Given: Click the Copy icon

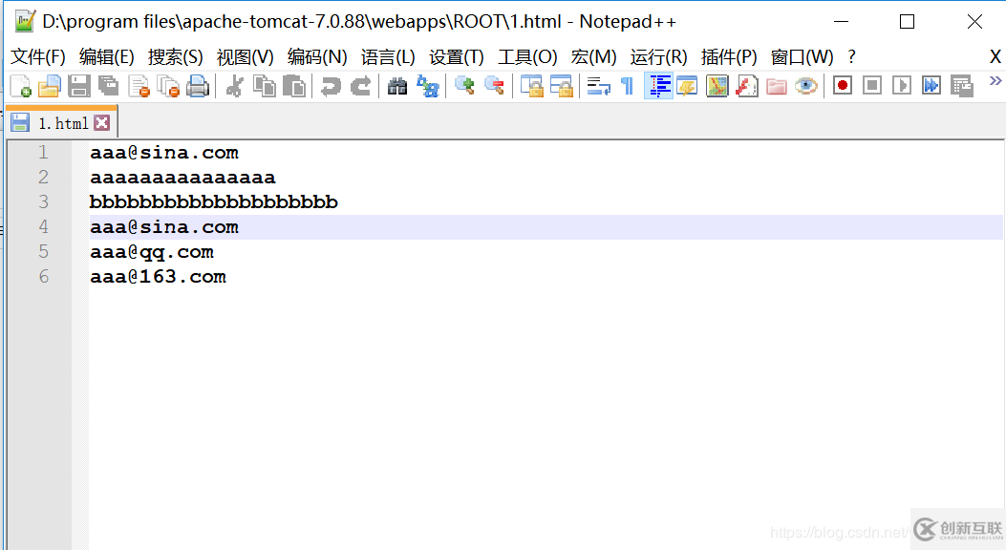Looking at the screenshot, I should tap(265, 85).
